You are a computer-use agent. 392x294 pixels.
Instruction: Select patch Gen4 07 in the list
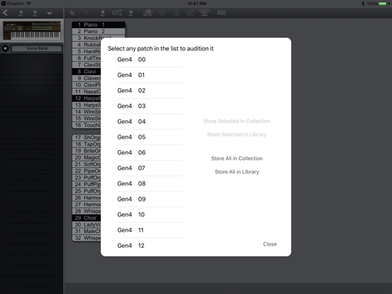pyautogui.click(x=149, y=168)
